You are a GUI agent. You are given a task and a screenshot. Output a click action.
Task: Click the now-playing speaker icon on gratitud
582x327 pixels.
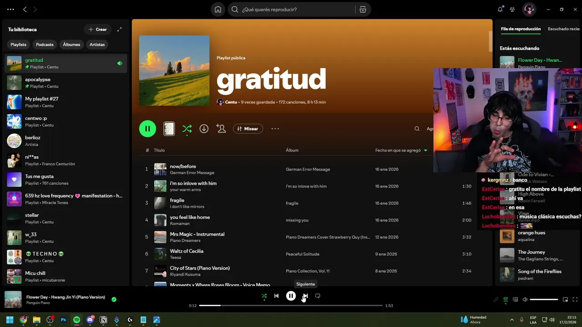click(x=120, y=64)
